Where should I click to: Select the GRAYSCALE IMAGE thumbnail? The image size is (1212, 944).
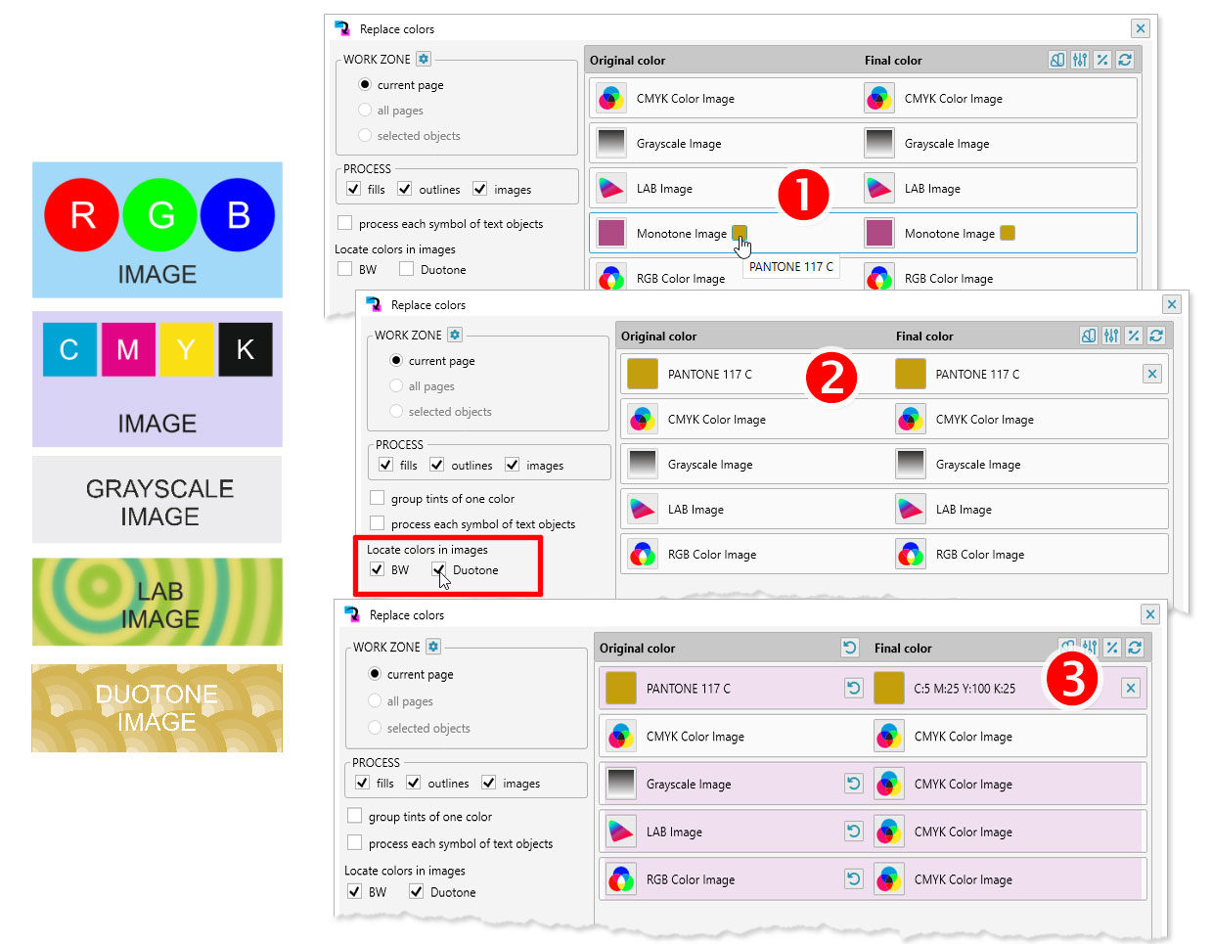157,500
